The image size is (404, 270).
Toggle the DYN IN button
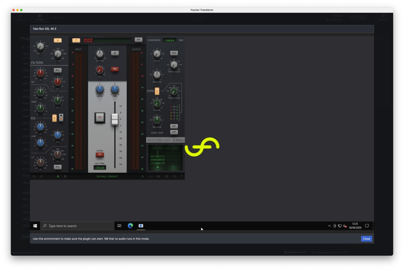click(x=157, y=91)
